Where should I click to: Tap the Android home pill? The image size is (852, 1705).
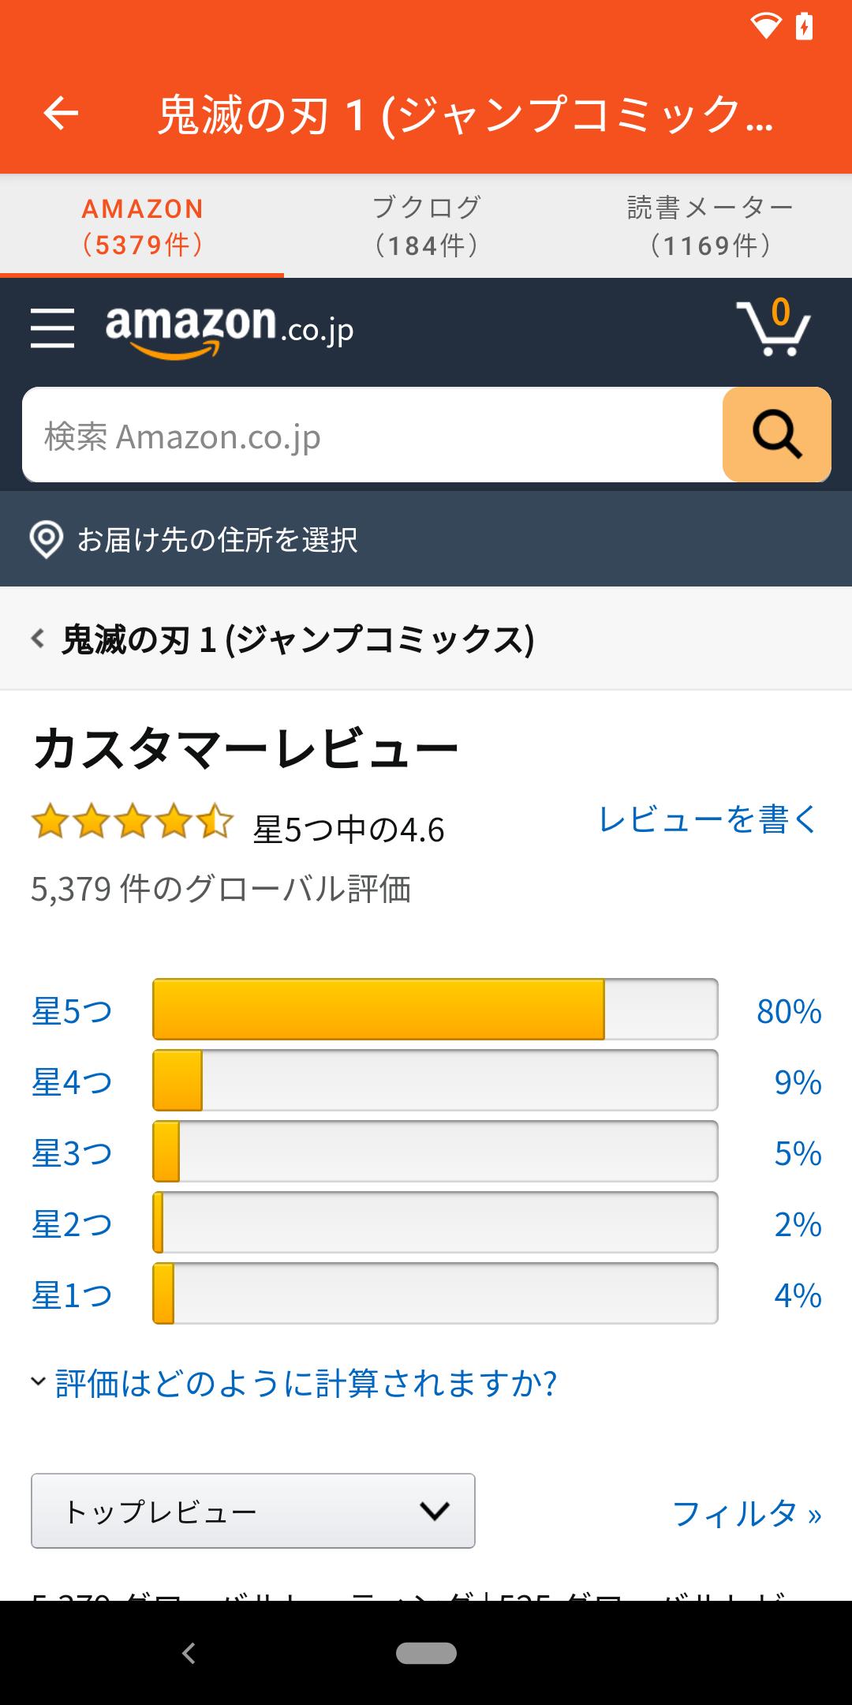(426, 1653)
